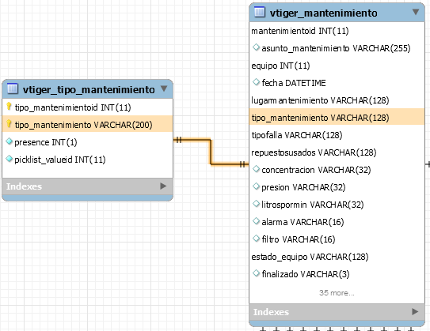This screenshot has height=331, width=430.
Task: Select the orange relationship line between the tables
Action: pos(211,152)
